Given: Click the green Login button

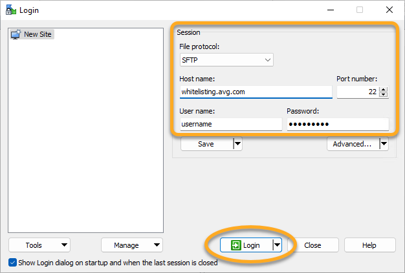Looking at the screenshot, I should 245,245.
